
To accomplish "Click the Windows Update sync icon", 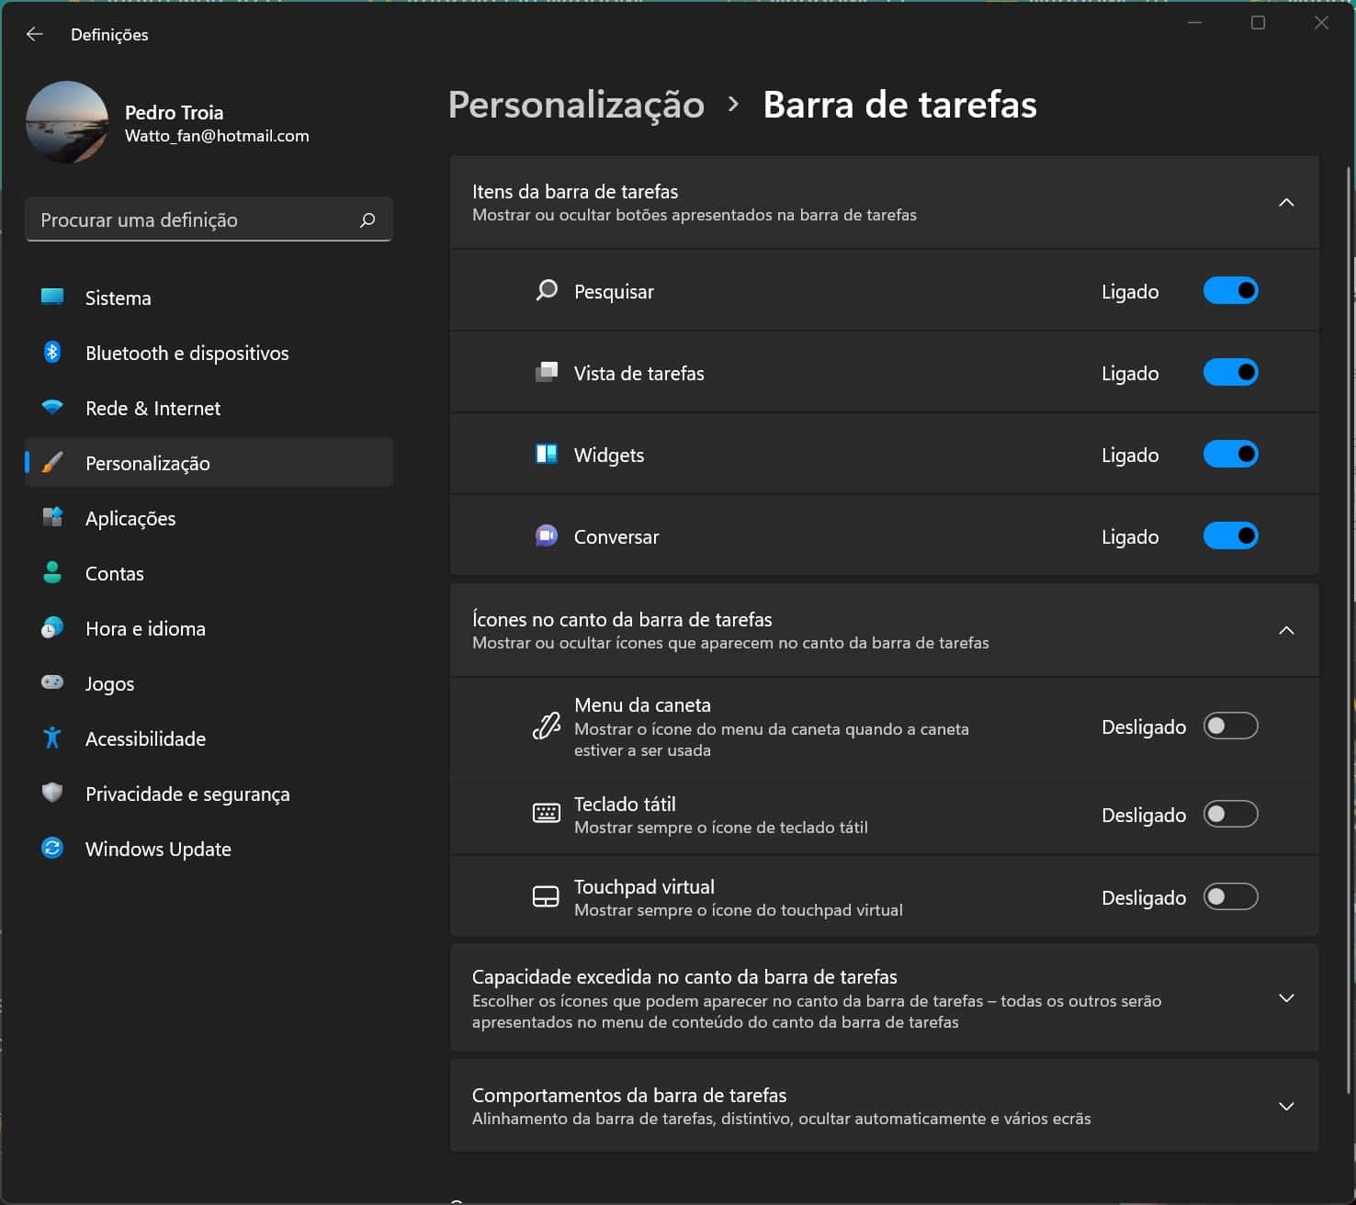I will coord(52,848).
